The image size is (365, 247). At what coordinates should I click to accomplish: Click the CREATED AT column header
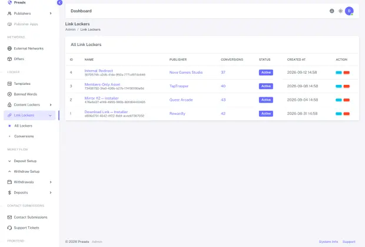point(296,60)
